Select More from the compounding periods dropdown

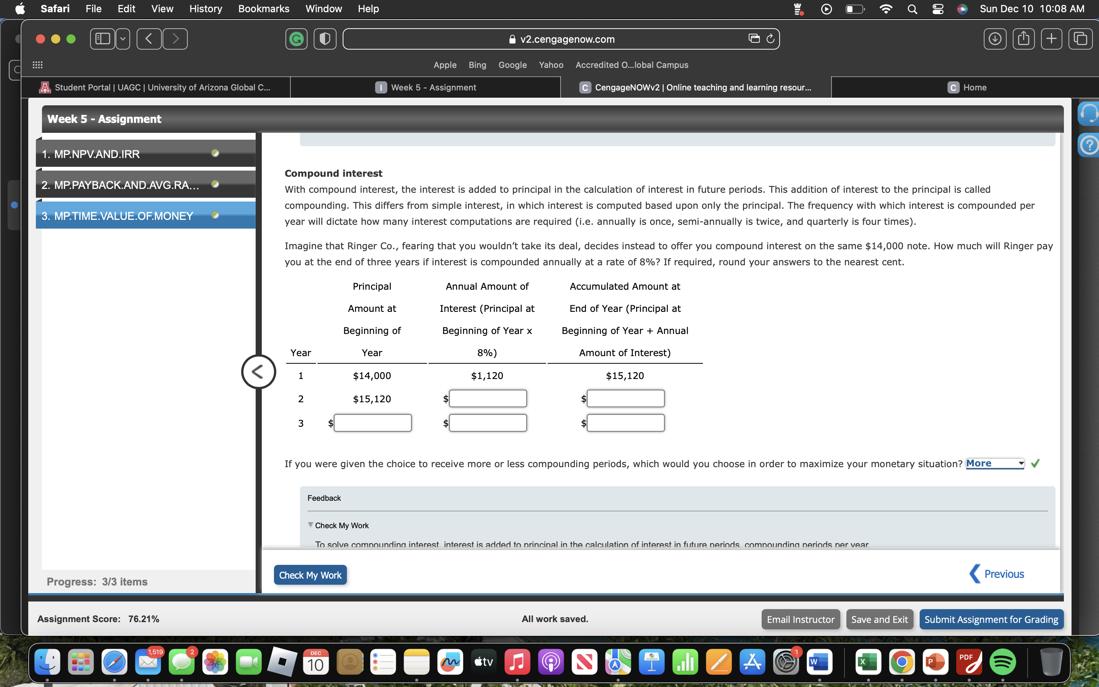[992, 463]
